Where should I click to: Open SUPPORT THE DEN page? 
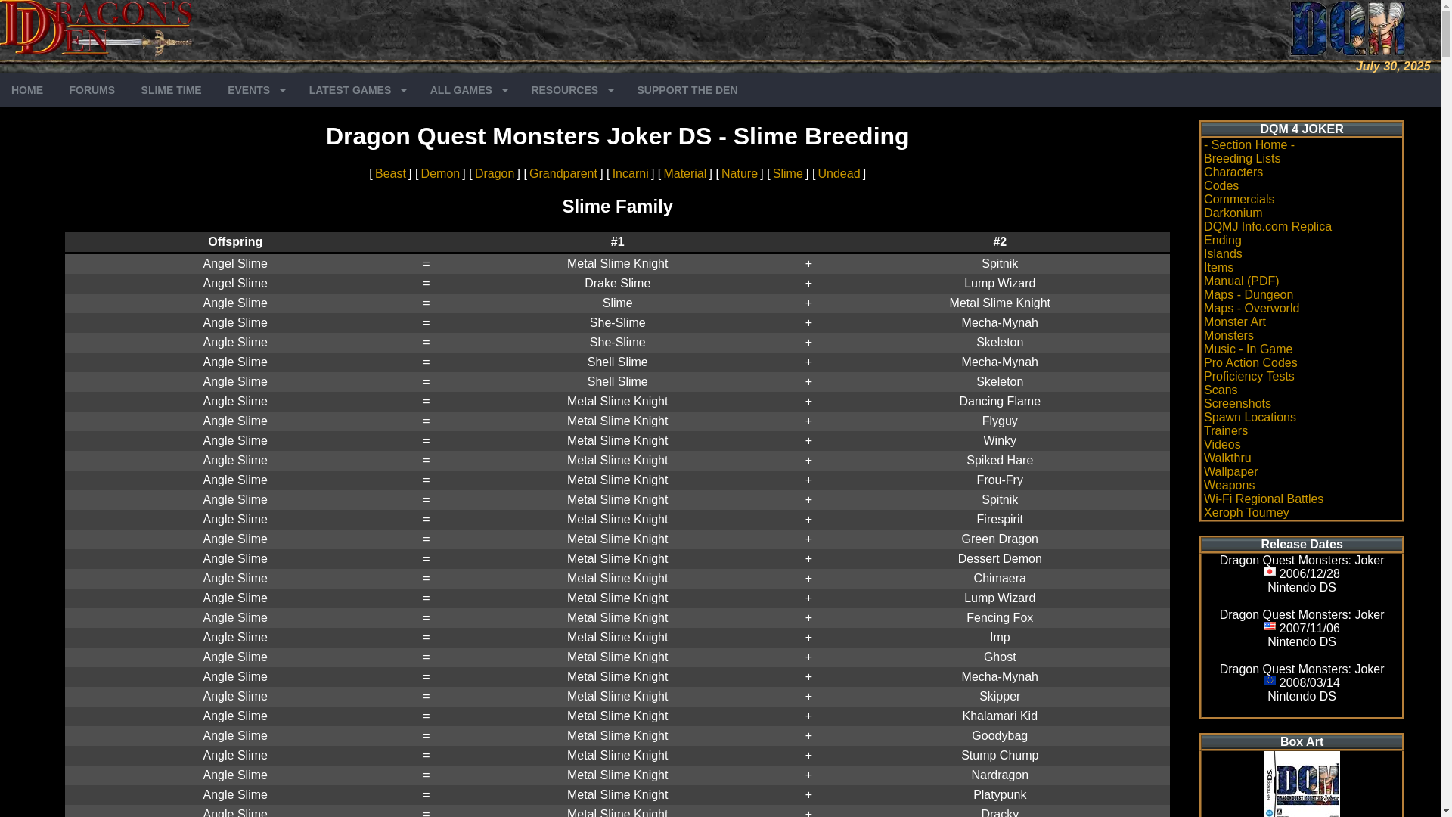pos(687,90)
